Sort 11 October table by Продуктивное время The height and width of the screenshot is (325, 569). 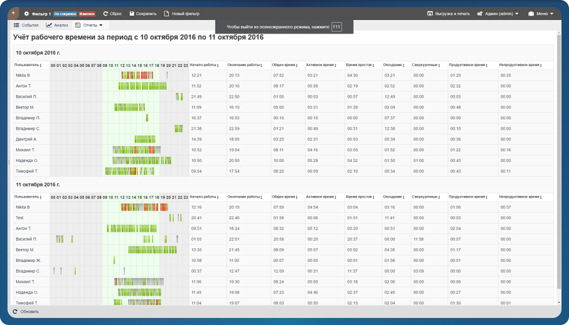pyautogui.click(x=467, y=197)
